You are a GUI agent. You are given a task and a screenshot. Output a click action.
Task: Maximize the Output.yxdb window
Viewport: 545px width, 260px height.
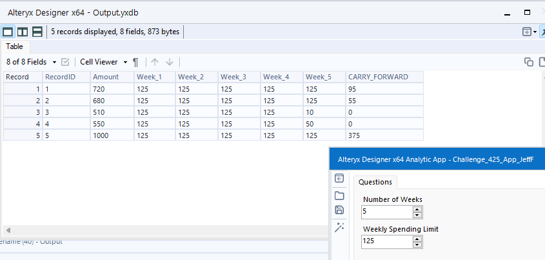[527, 12]
